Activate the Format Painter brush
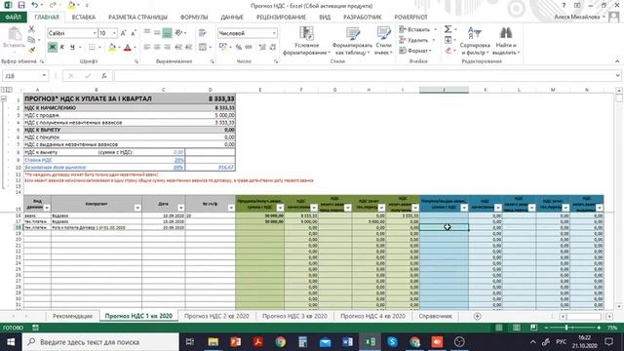Image resolution: width=624 pixels, height=351 pixels. point(31,50)
